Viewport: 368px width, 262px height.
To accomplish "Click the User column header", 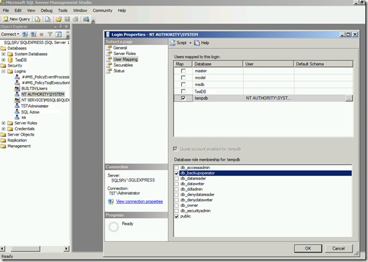I will pyautogui.click(x=269, y=64).
